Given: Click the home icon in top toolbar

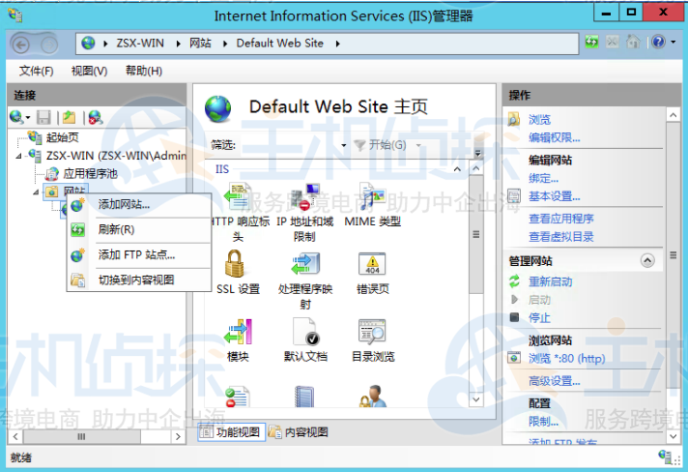Looking at the screenshot, I should point(633,43).
